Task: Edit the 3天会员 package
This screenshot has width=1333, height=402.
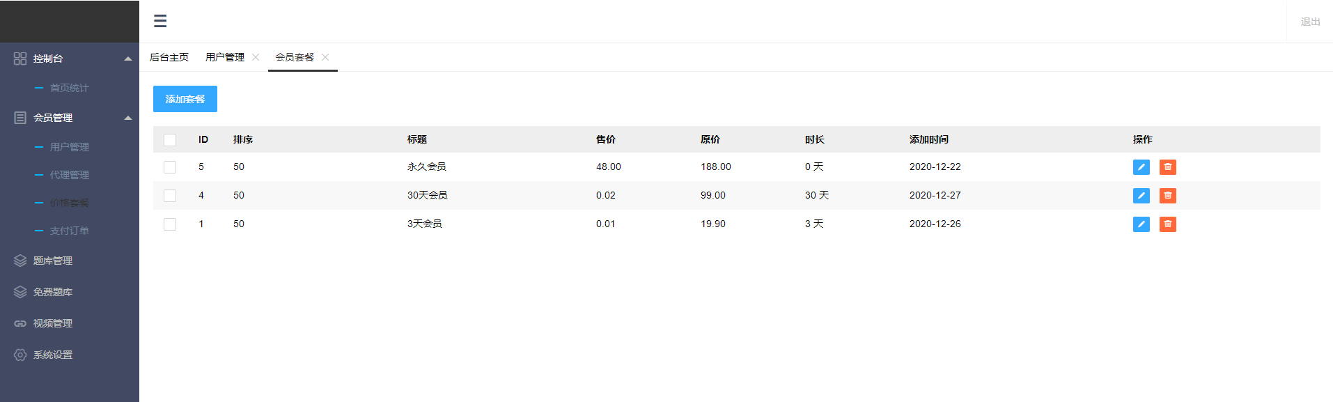Action: pos(1141,224)
